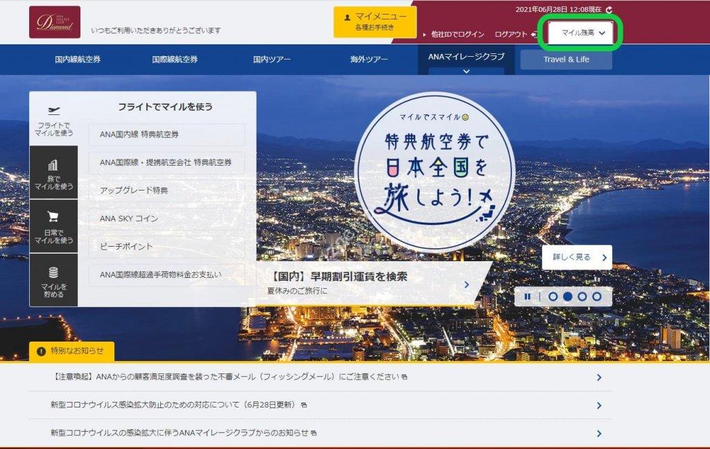Select the 旅でマイルを使う side tab
710x449 pixels.
[53, 173]
